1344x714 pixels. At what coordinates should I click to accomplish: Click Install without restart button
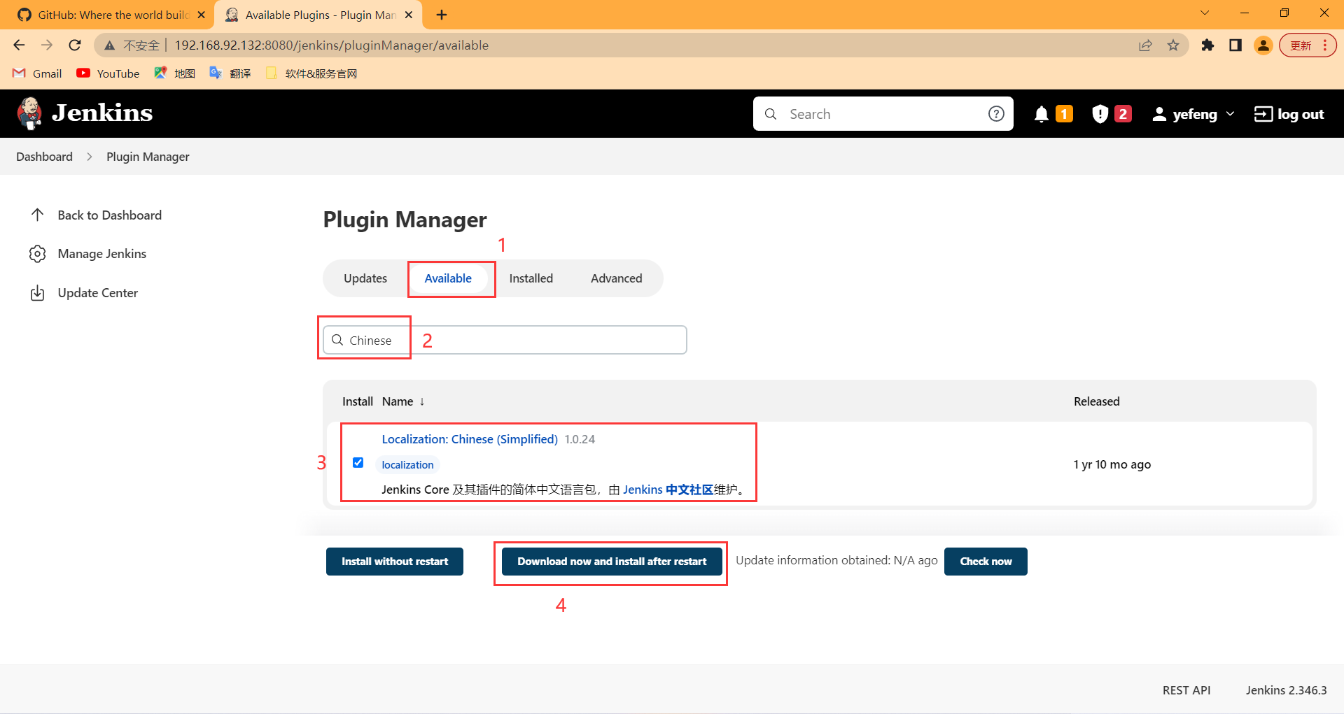tap(395, 562)
